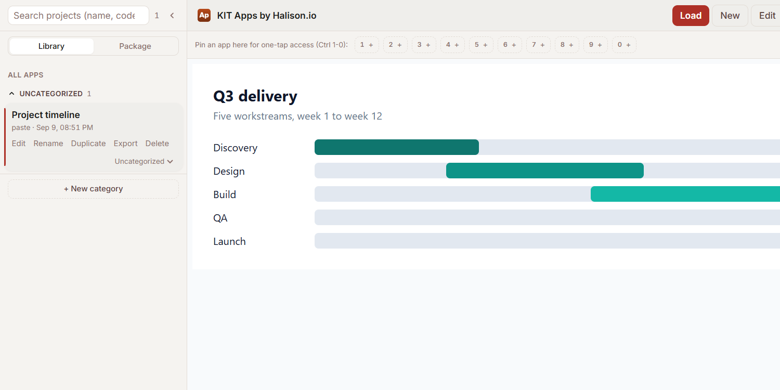The width and height of the screenshot is (780, 390).
Task: Click the Discovery dark teal progress bar
Action: click(x=397, y=147)
